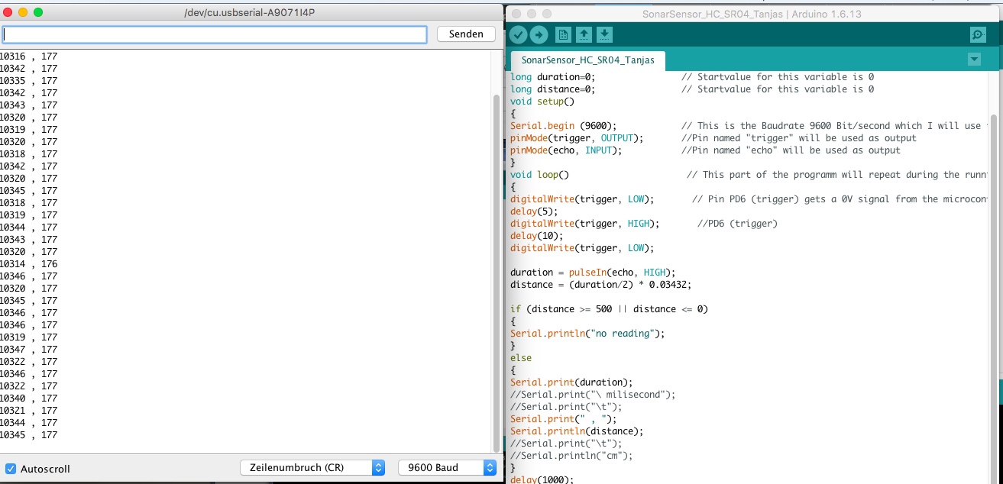Screen dimensions: 1003x484
Task: Click the serial output line '10314 , 176'
Action: click(29, 264)
